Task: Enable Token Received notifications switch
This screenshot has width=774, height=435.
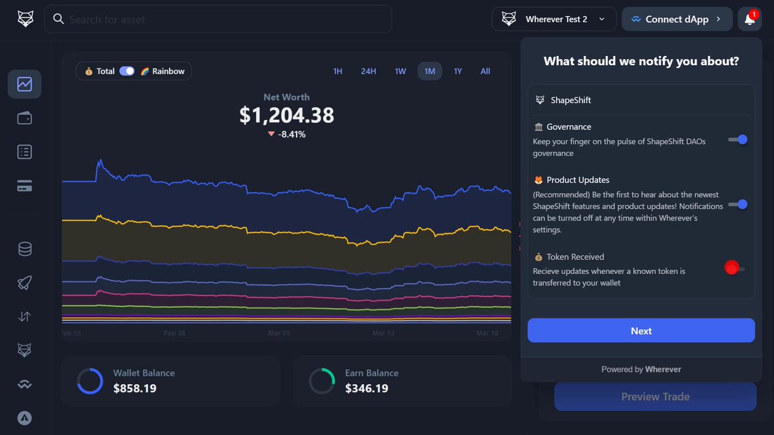Action: (735, 268)
